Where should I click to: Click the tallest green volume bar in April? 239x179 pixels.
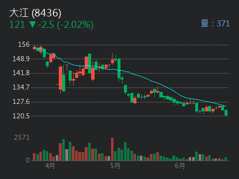(x=63, y=150)
